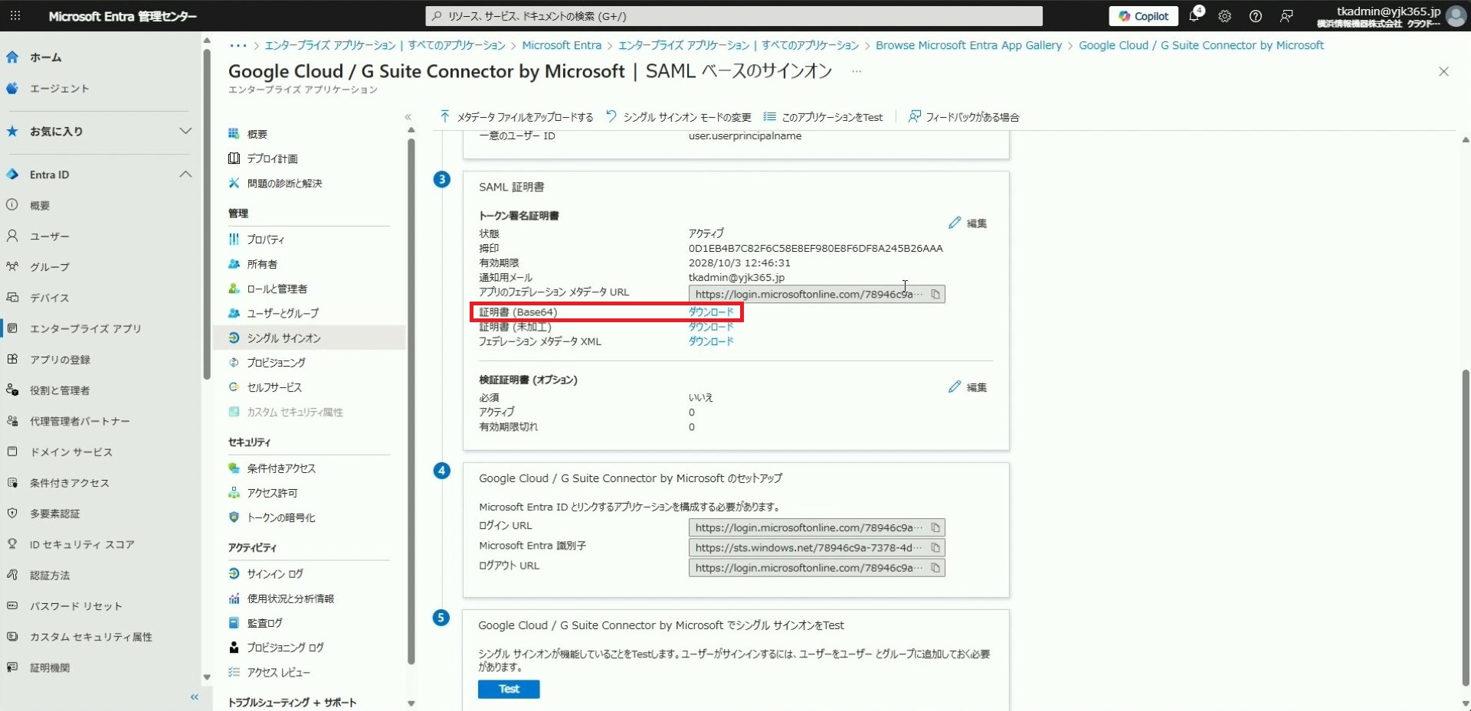This screenshot has width=1471, height=711.
Task: Expand the お気に入り favorites section
Action: pos(185,132)
